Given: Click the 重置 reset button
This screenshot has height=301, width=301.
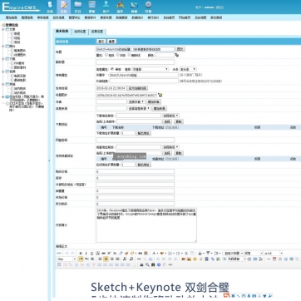Looking at the screenshot, I should (111, 42).
